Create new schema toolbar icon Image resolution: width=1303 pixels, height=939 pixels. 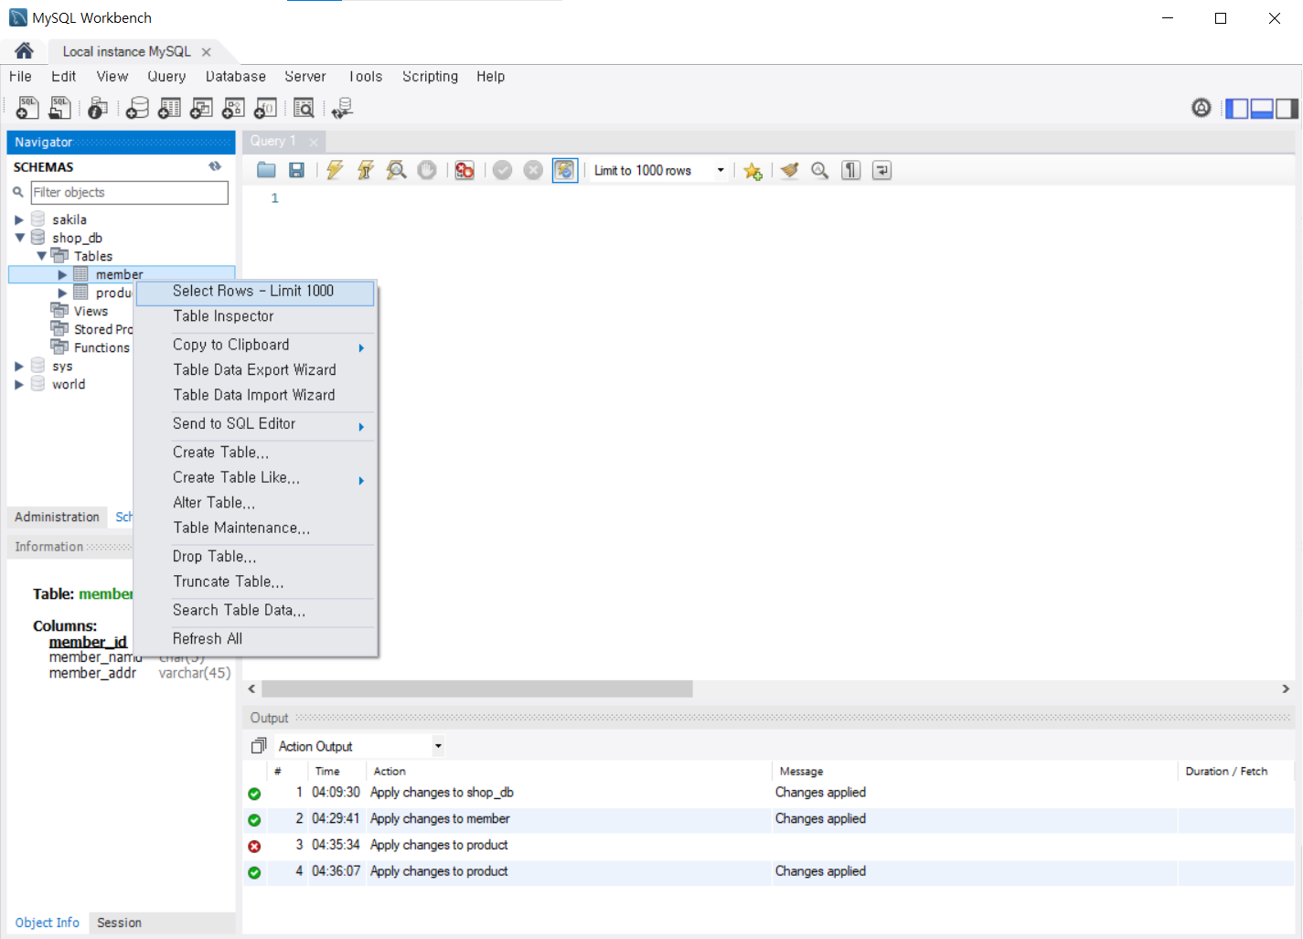pyautogui.click(x=137, y=108)
